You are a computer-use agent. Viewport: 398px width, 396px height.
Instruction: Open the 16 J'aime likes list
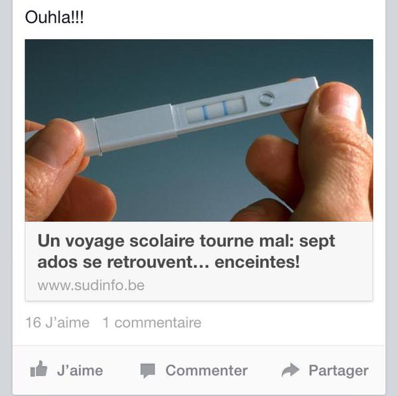tap(57, 322)
